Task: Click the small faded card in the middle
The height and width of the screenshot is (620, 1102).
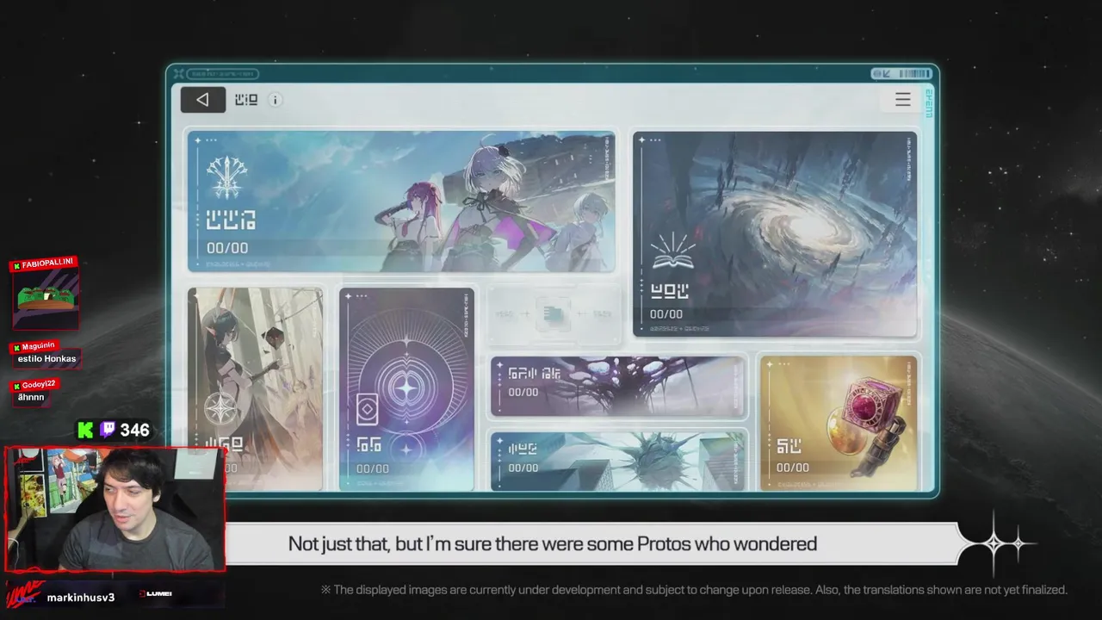Action: (x=554, y=315)
